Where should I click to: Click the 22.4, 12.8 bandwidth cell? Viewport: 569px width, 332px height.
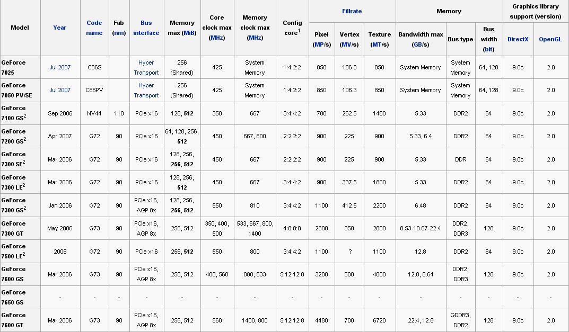click(x=421, y=320)
